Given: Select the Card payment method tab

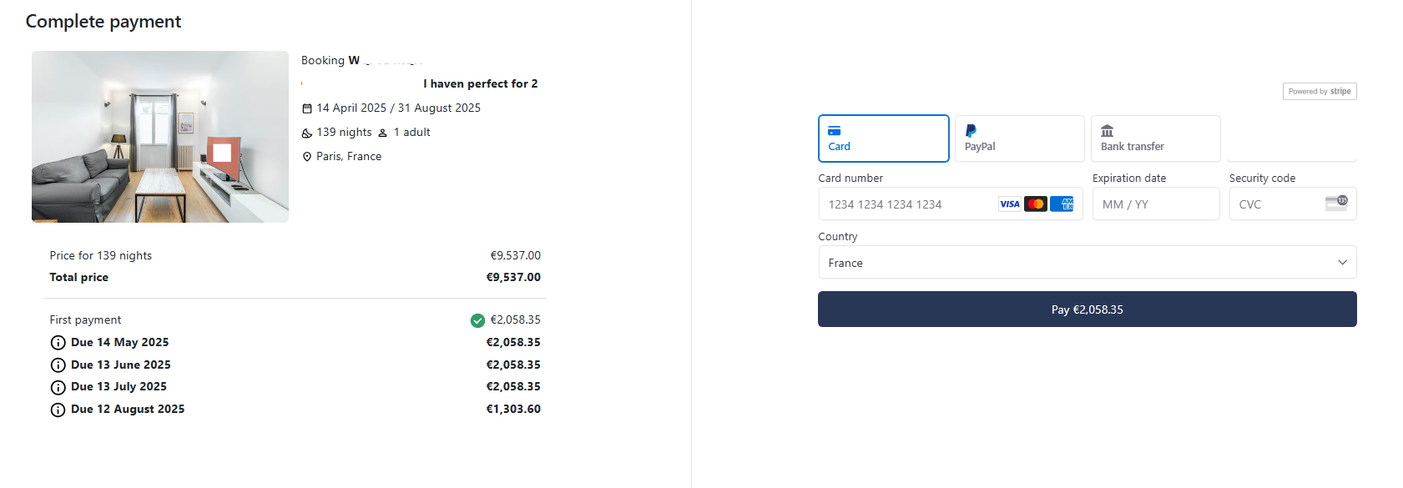Looking at the screenshot, I should (x=884, y=138).
